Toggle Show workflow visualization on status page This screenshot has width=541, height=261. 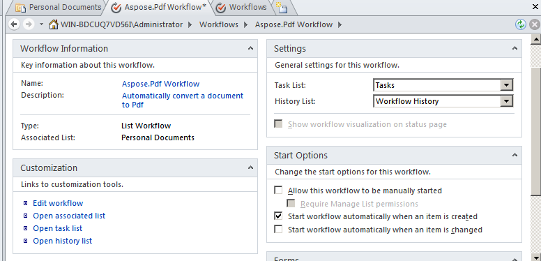(278, 124)
